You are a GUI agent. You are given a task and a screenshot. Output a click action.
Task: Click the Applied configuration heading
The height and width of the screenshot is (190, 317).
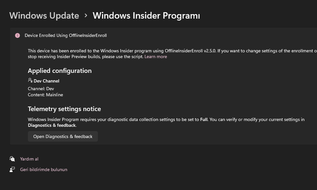60,71
